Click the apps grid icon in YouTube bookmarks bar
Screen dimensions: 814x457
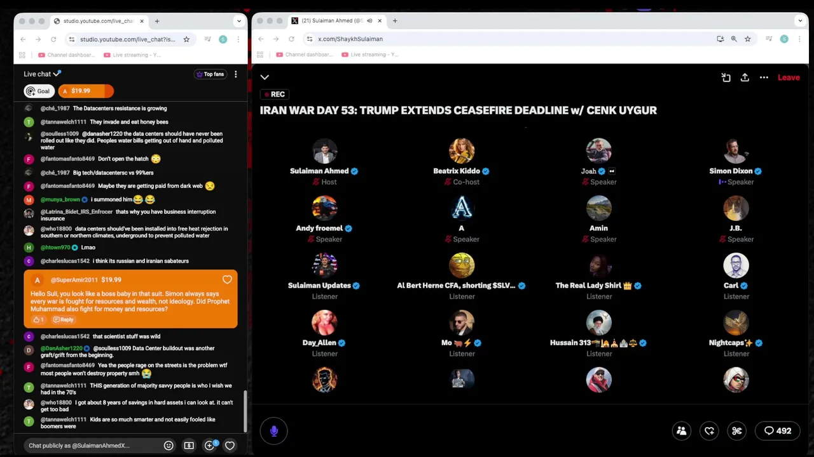[x=22, y=55]
